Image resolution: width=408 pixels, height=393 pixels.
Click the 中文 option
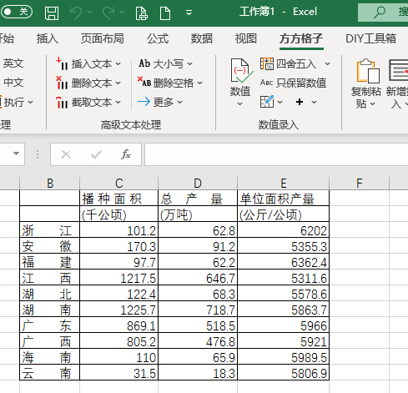(x=13, y=83)
